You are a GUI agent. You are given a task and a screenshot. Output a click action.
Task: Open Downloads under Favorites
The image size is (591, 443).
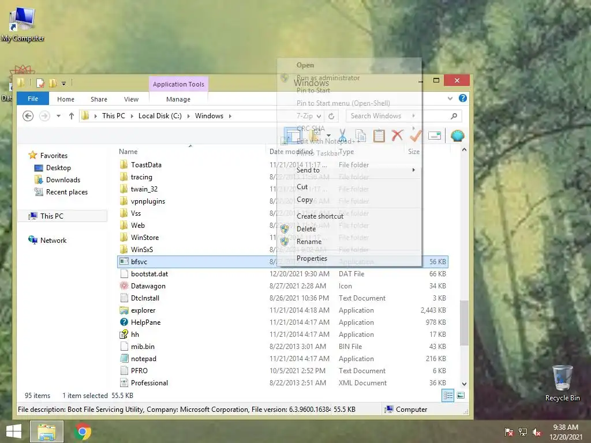coord(63,180)
